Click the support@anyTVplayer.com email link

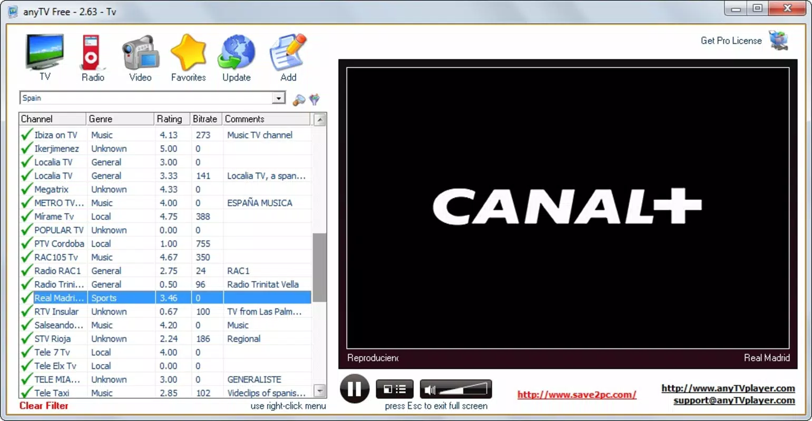(x=734, y=400)
